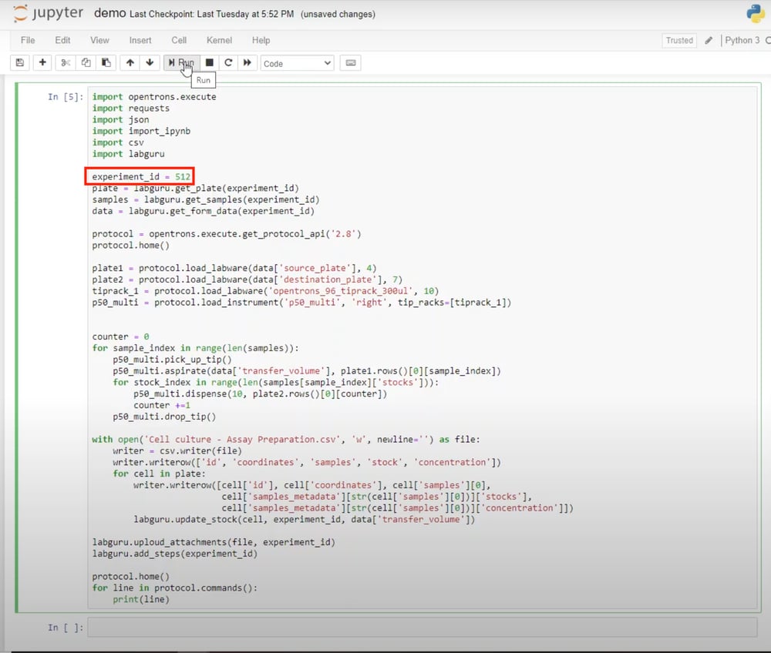Insert a new cell below
Screen dimensions: 771x653
coord(42,62)
